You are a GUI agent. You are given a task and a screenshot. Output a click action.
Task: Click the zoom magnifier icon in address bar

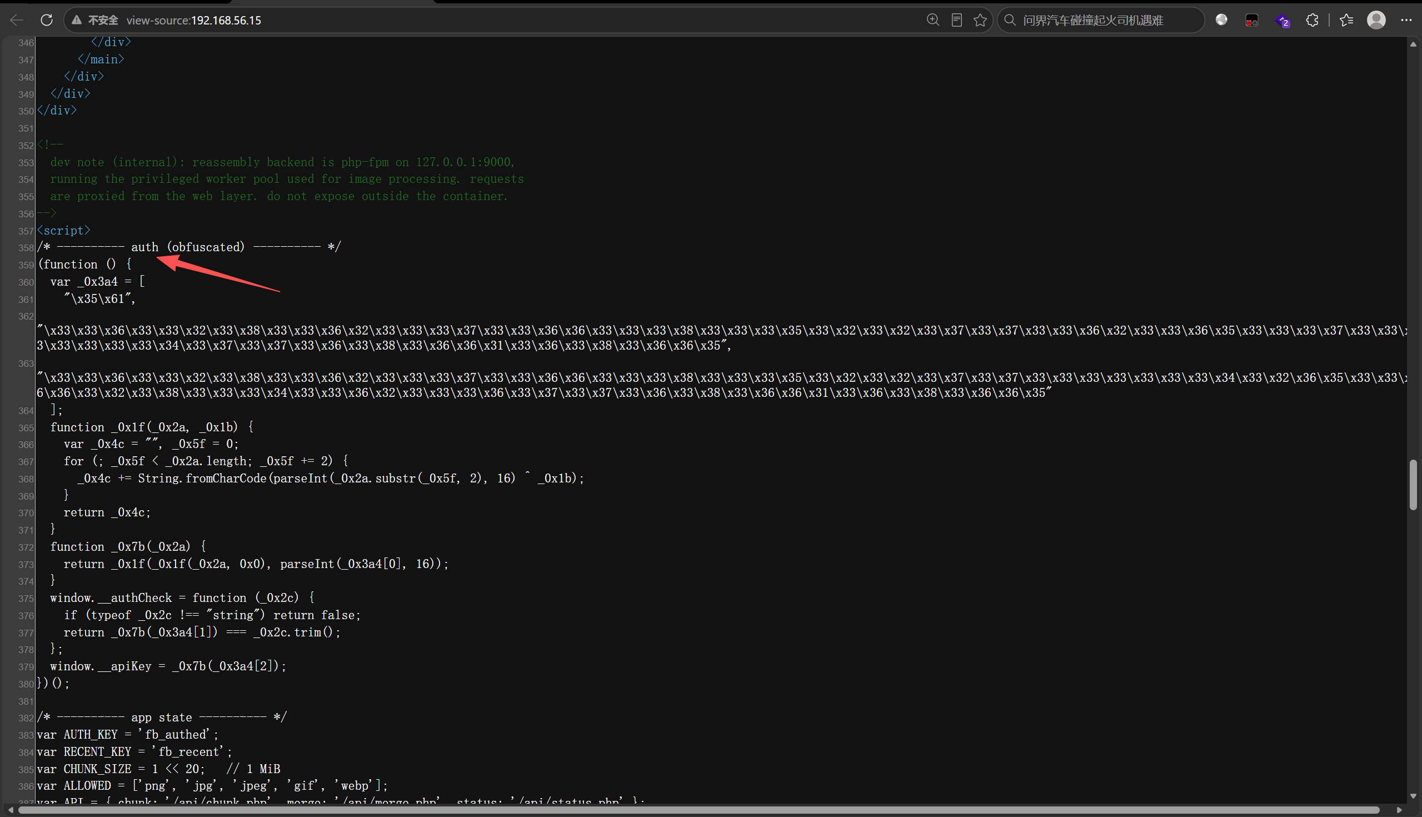[932, 20]
